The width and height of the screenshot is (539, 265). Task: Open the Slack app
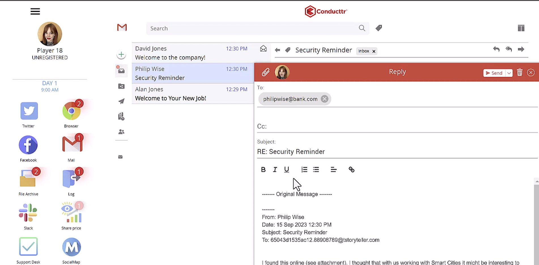click(x=28, y=213)
